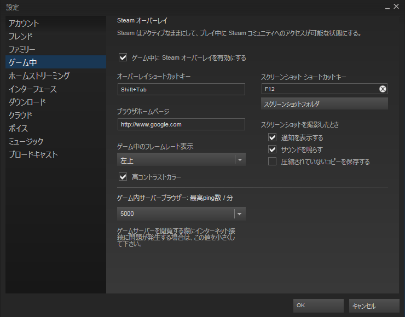Open ダウンロード settings section
This screenshot has height=317, width=405.
tap(56, 102)
